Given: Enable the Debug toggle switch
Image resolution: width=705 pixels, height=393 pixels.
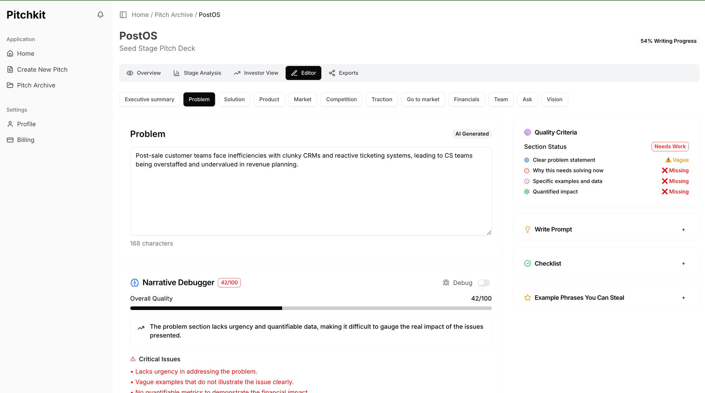Looking at the screenshot, I should pos(484,283).
